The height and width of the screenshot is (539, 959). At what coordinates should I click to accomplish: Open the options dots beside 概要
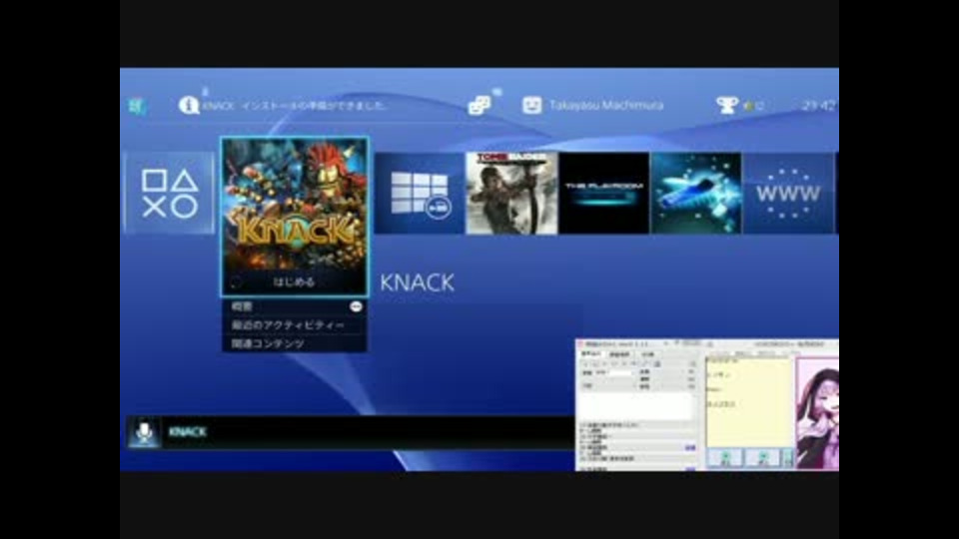point(356,306)
